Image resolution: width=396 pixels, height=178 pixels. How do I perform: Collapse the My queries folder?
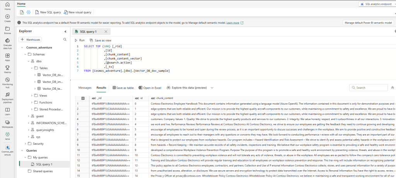pos(25,157)
